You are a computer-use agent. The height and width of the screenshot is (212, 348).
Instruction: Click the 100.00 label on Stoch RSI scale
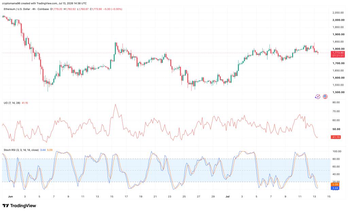pos(337,152)
